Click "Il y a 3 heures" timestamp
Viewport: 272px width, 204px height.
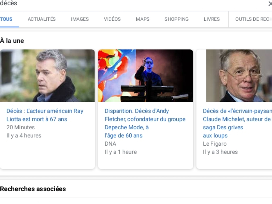point(220,152)
